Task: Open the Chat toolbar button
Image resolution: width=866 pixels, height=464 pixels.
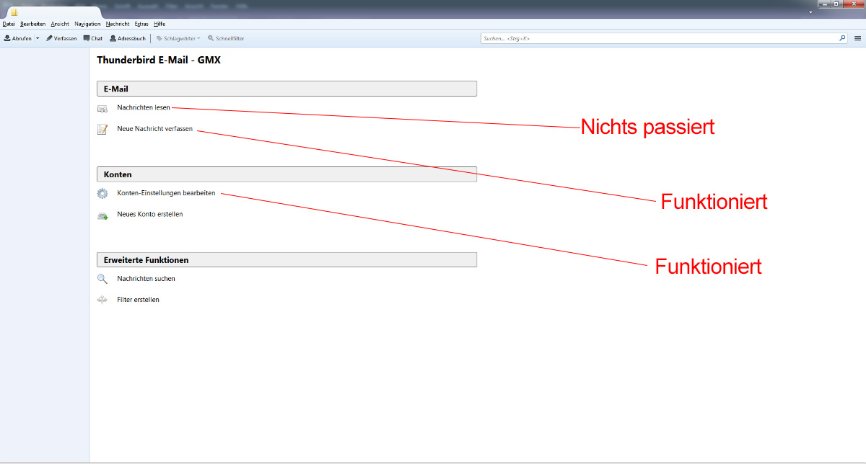Action: click(93, 38)
